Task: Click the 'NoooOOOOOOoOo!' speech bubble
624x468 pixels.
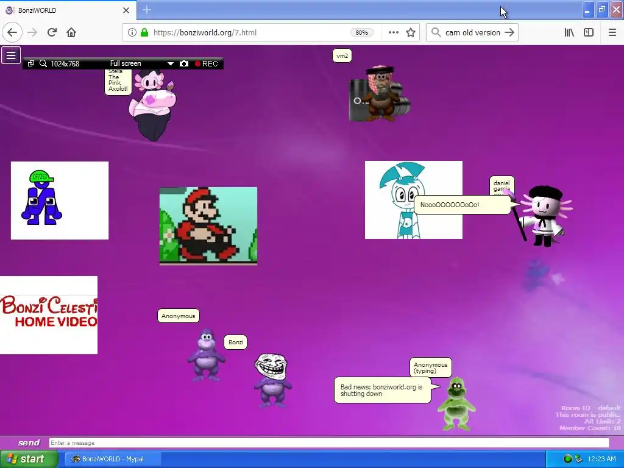Action: (463, 205)
